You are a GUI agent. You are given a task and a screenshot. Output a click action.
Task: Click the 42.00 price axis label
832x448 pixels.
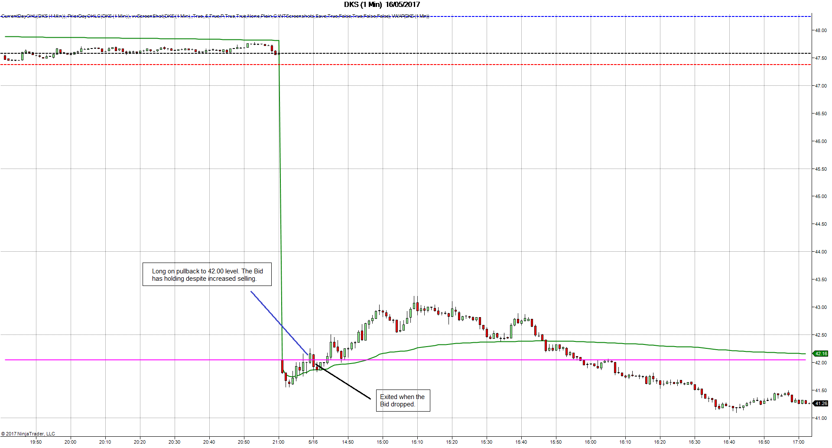tap(821, 363)
